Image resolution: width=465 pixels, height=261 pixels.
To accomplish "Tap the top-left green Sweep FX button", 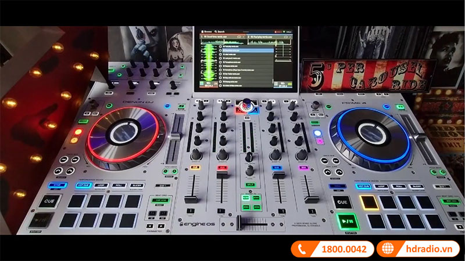I will [x=246, y=198].
